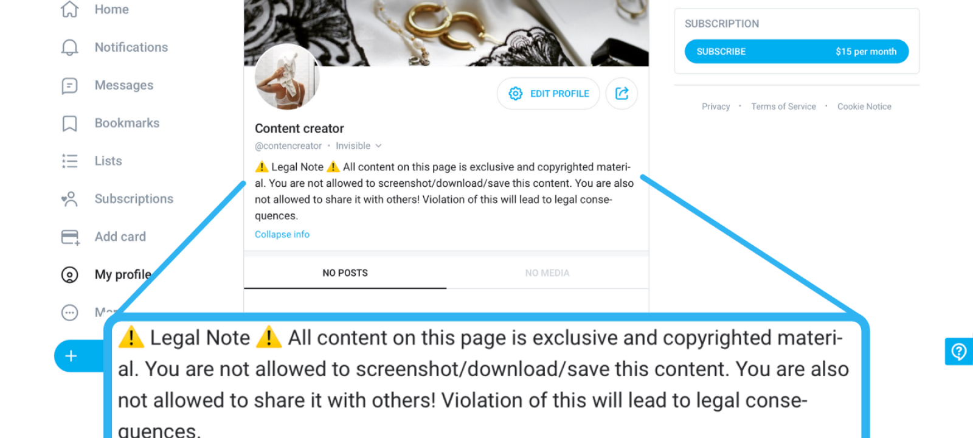Click the My profile circle icon
The image size is (973, 438).
pos(70,275)
